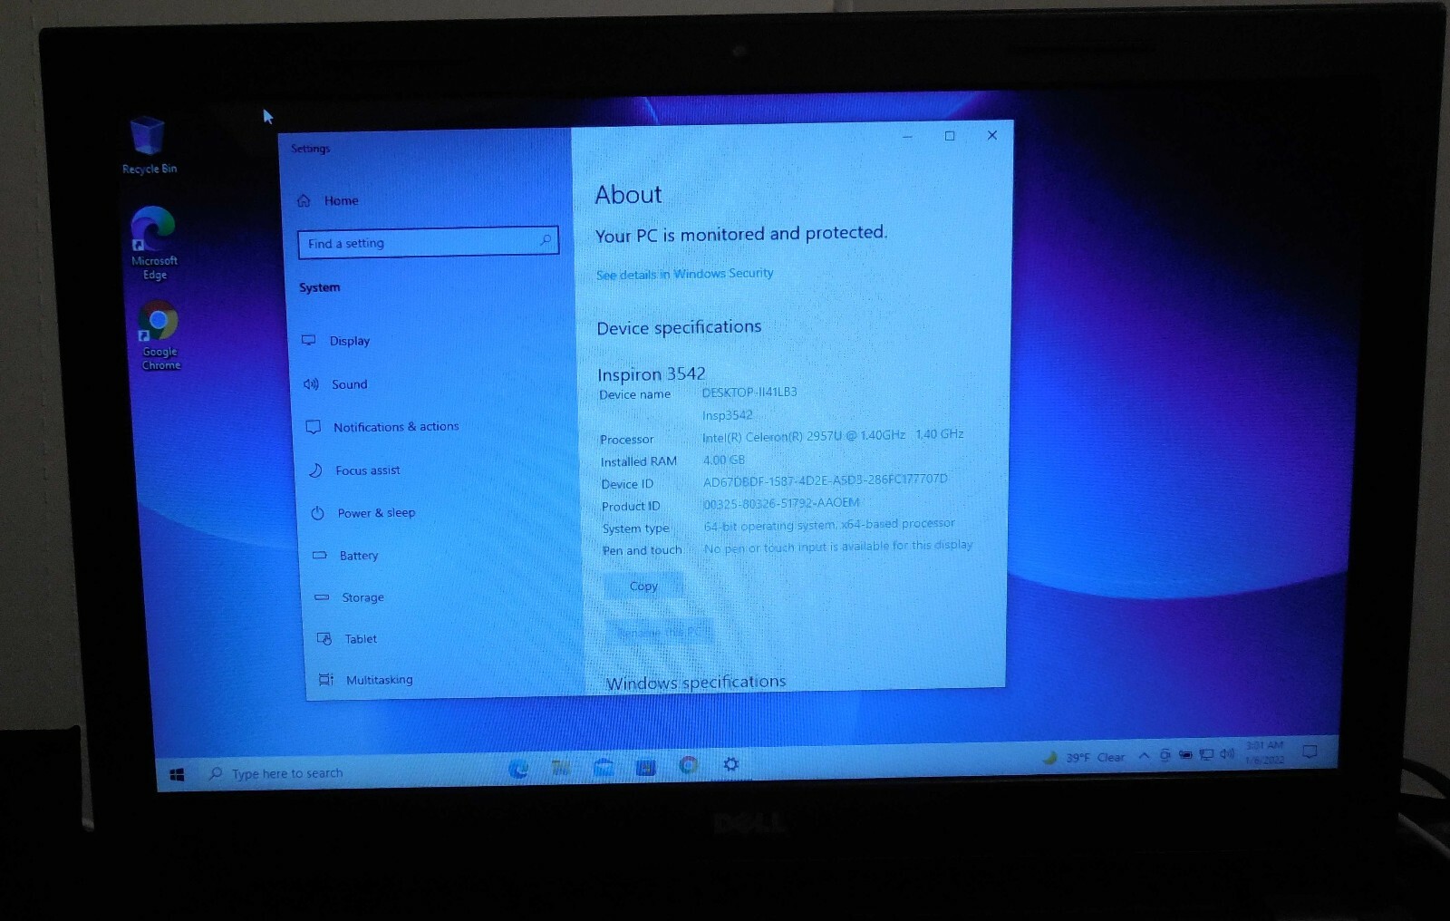The width and height of the screenshot is (1450, 921).
Task: Copy the device specifications
Action: click(643, 587)
